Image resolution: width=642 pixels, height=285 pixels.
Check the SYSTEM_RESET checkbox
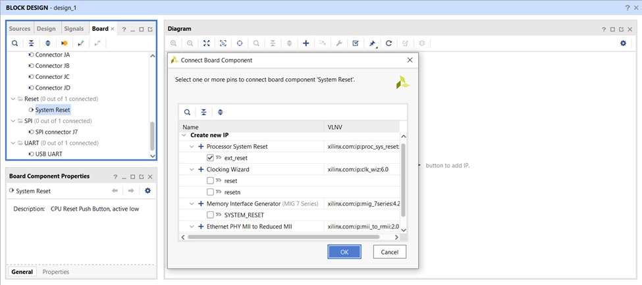click(211, 215)
